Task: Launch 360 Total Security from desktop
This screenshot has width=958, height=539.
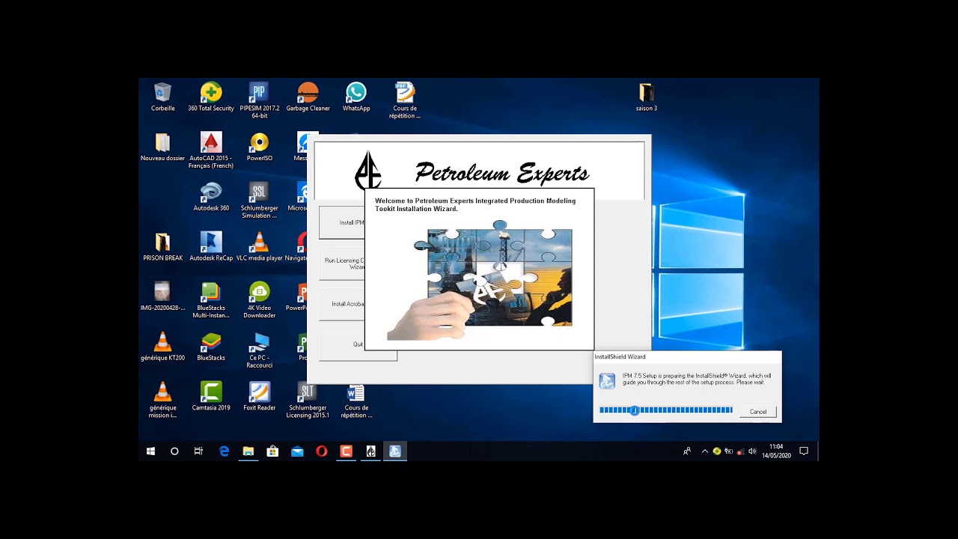Action: pyautogui.click(x=211, y=97)
